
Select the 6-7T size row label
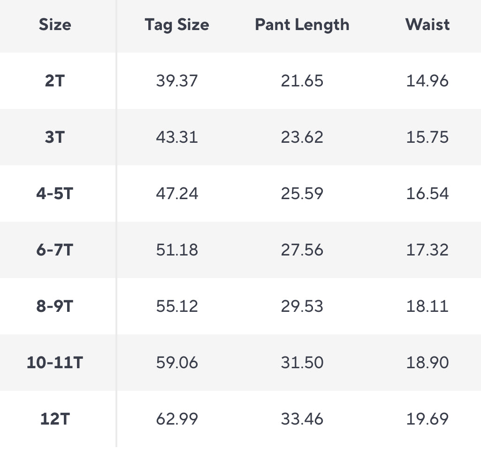point(55,250)
